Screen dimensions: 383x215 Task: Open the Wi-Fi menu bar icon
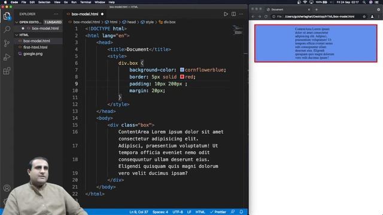305,2
